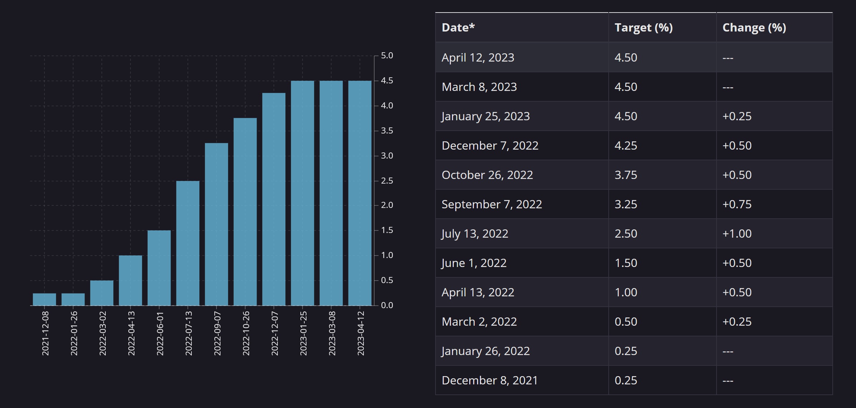
Task: Click the Target (%) column header
Action: click(643, 28)
